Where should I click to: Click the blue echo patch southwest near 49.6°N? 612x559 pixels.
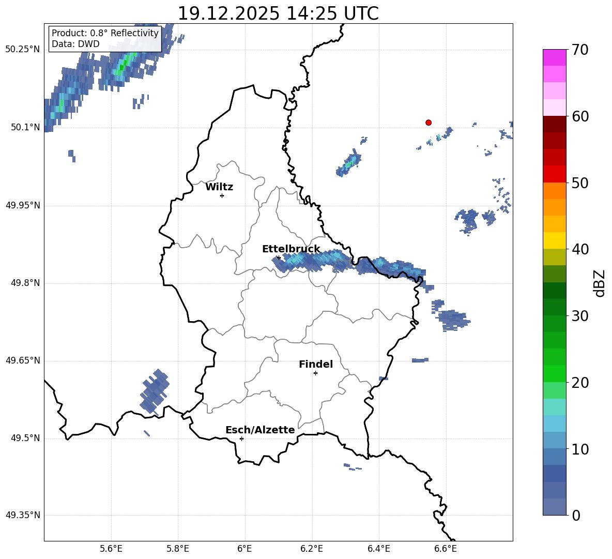pos(155,391)
